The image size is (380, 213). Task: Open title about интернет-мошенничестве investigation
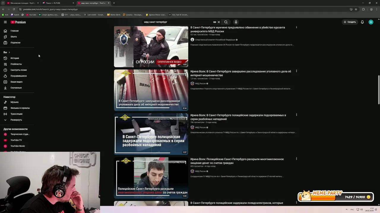tap(240, 73)
